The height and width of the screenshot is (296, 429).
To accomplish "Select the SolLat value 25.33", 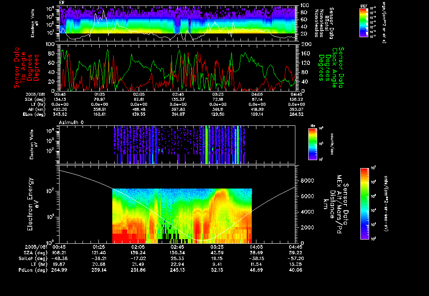I will pos(177,259).
